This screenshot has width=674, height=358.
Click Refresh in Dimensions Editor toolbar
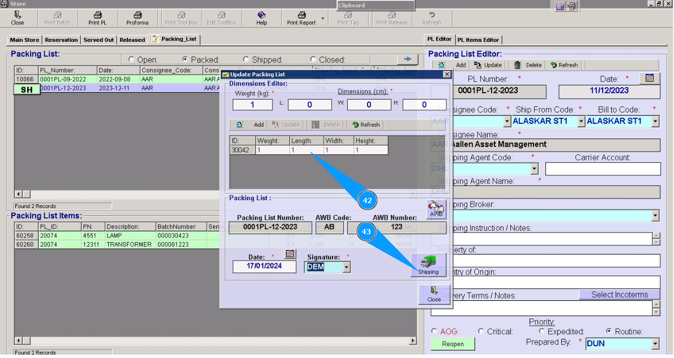(366, 124)
